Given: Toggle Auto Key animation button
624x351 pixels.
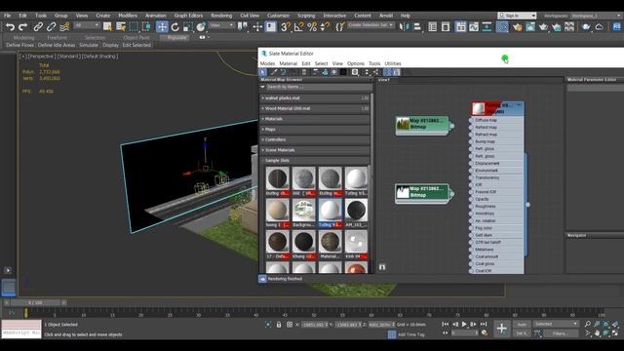Looking at the screenshot, I should tap(522, 325).
